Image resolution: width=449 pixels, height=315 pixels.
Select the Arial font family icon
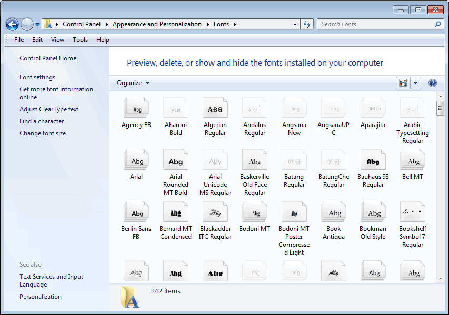(136, 160)
